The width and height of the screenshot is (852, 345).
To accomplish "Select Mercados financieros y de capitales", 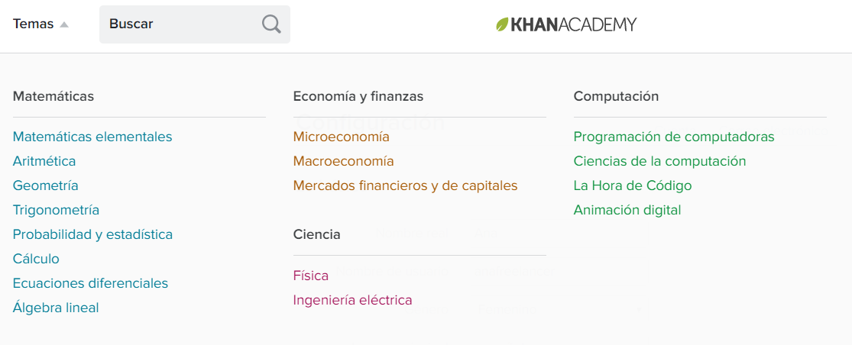I will click(405, 185).
